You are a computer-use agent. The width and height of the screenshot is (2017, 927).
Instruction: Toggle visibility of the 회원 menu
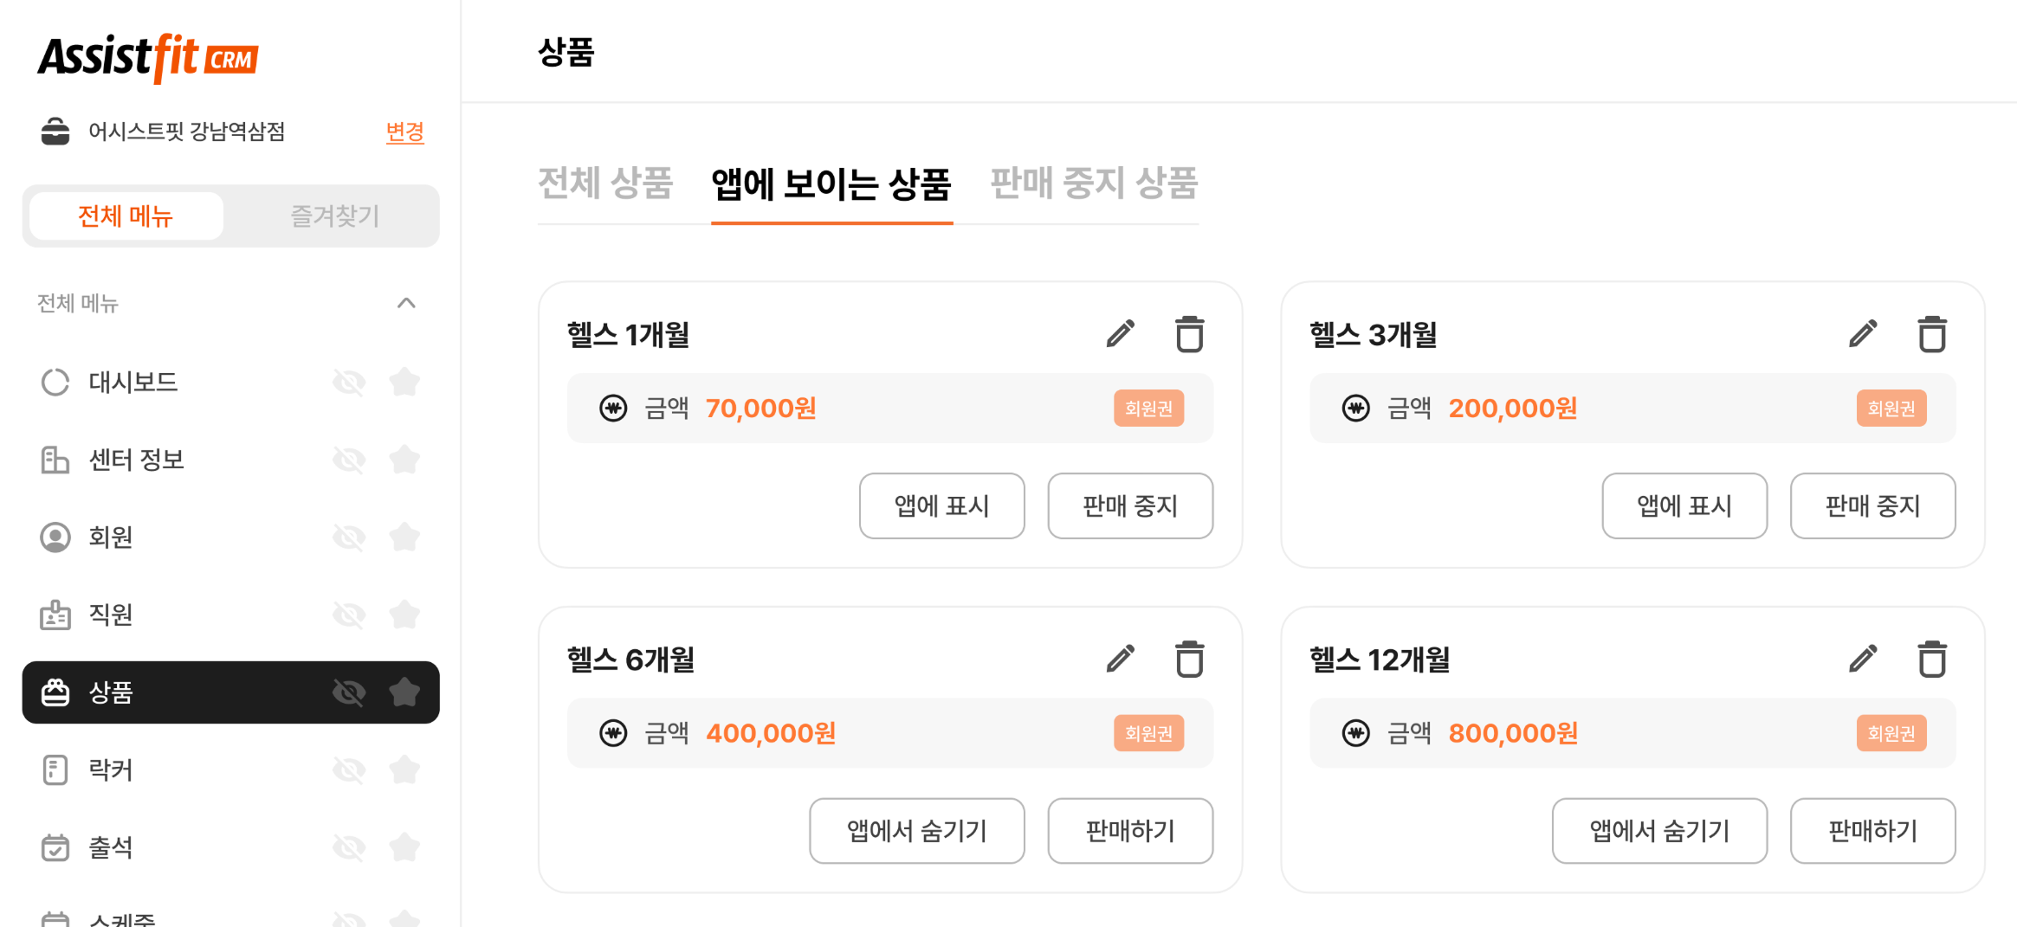pos(349,537)
